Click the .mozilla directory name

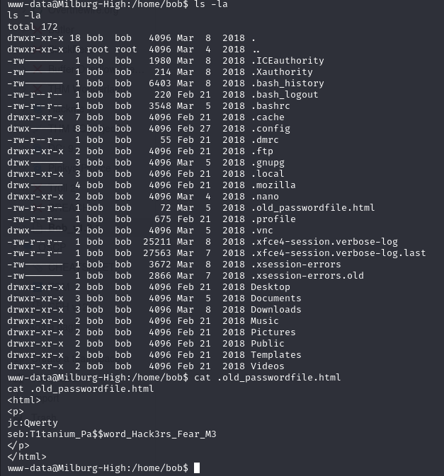tap(273, 185)
